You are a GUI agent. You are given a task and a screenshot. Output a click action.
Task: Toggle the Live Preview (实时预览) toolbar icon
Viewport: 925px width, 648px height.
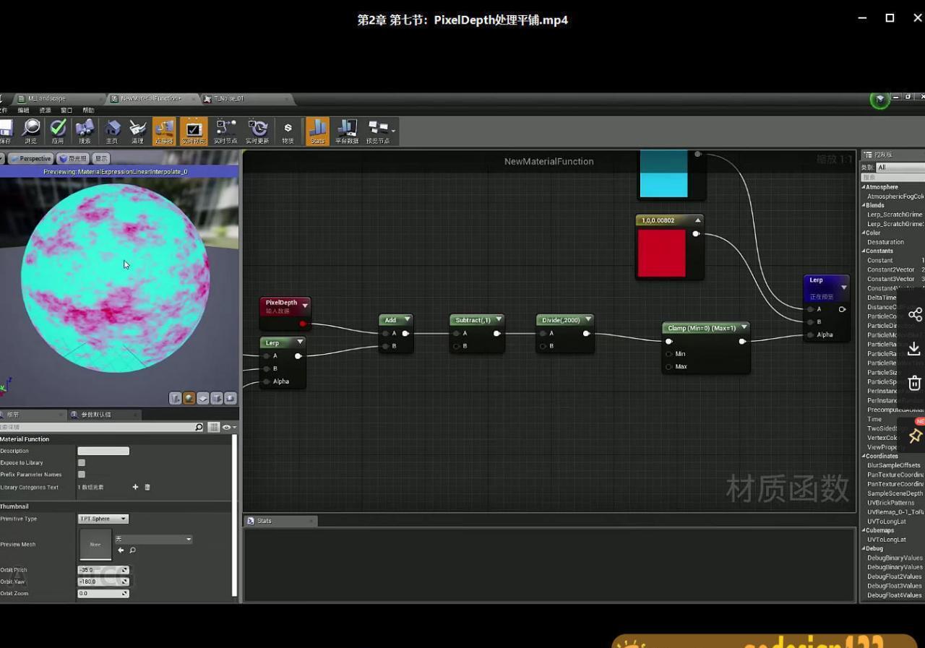(x=193, y=131)
